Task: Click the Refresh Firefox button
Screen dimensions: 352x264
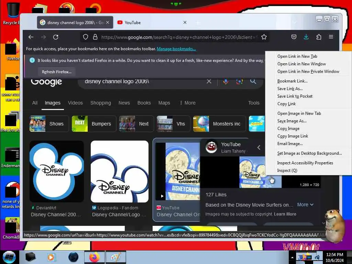Action: tap(57, 72)
